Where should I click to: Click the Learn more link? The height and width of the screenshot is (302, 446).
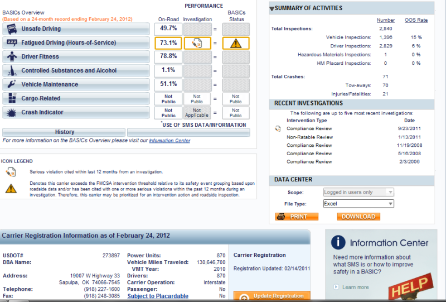click(355, 287)
